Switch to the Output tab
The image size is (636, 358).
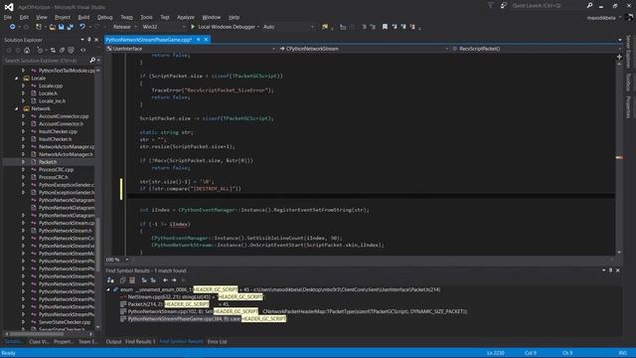point(113,342)
